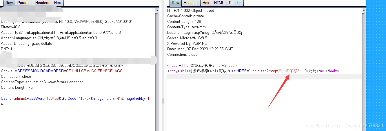Click the <head><title> line in response body
The height and width of the screenshot is (131, 386).
click(202, 66)
